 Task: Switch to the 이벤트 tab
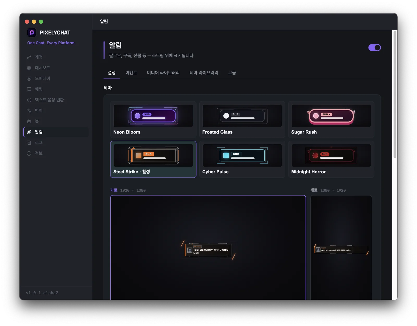(131, 73)
